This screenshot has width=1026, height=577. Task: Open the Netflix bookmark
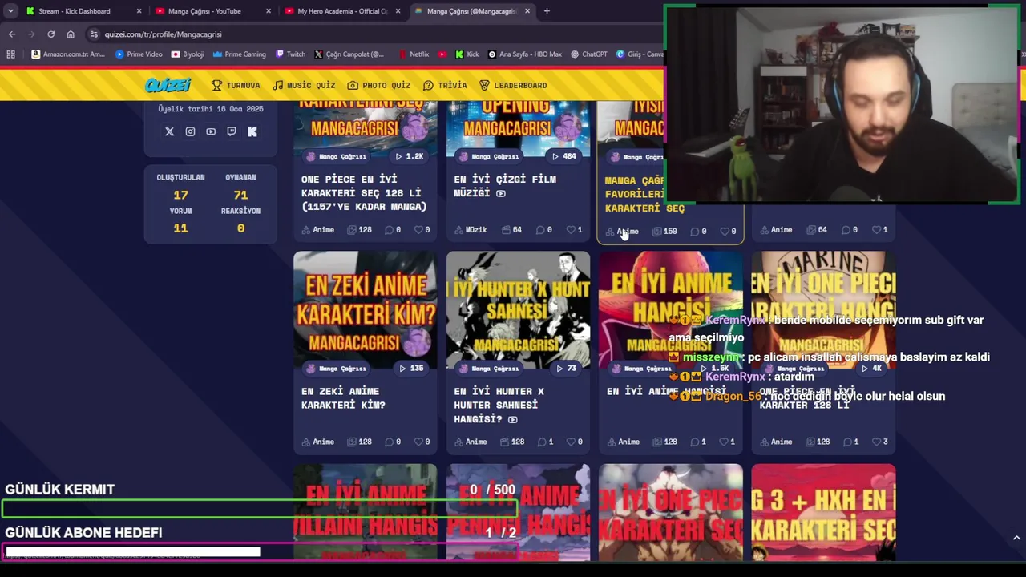414,54
